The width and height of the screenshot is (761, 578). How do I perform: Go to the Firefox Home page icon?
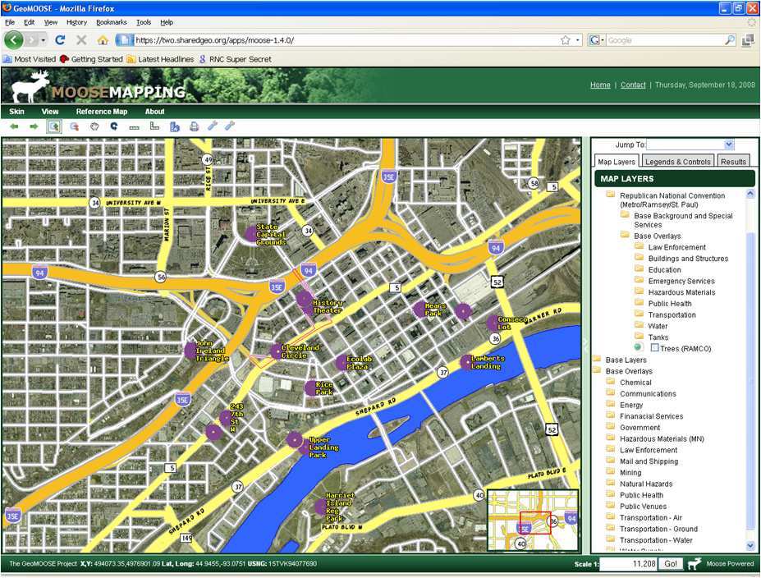click(x=103, y=39)
